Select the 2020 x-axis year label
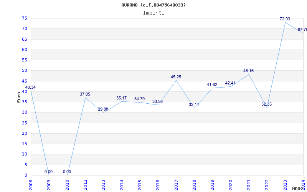 (231, 185)
